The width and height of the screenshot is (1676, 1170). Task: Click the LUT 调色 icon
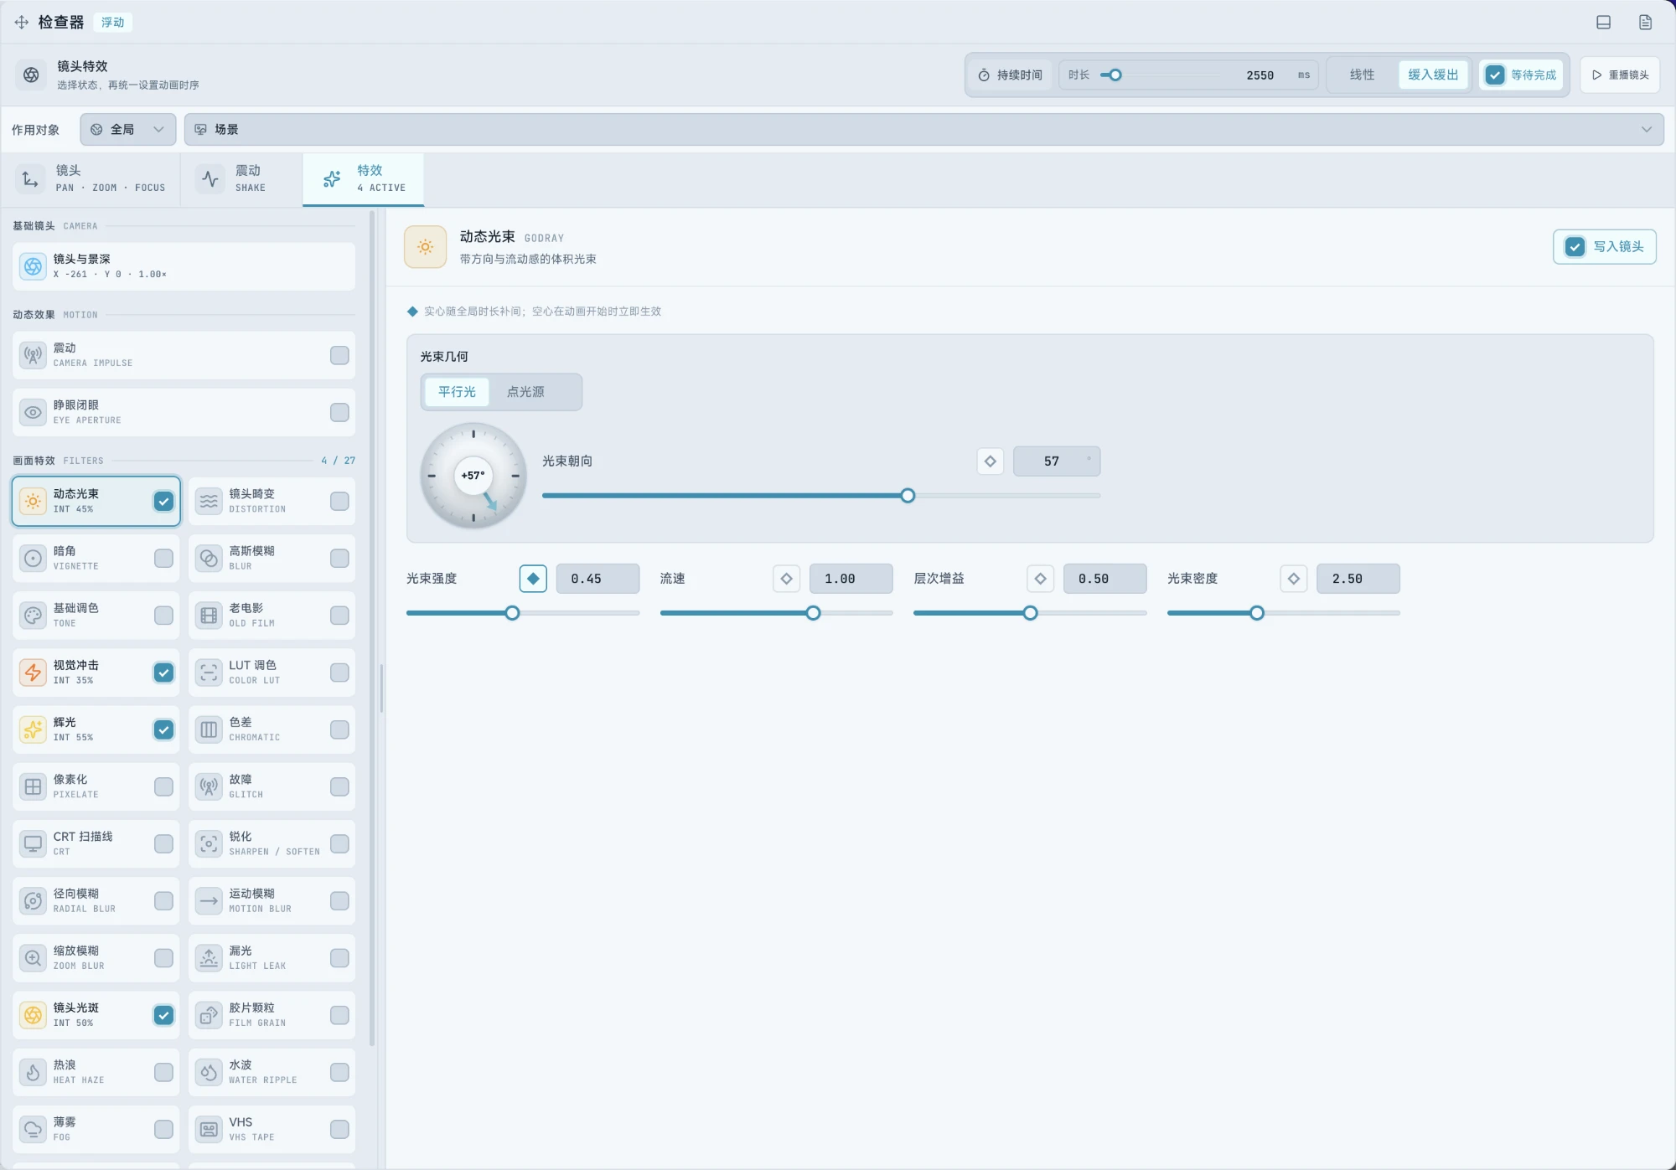coord(209,673)
